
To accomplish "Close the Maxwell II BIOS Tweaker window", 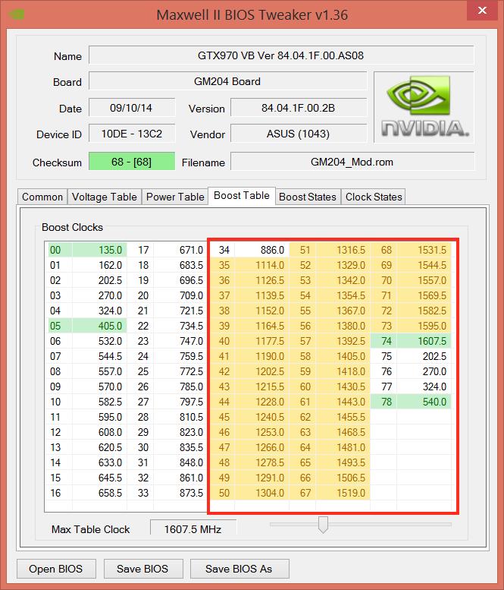I will coord(482,11).
